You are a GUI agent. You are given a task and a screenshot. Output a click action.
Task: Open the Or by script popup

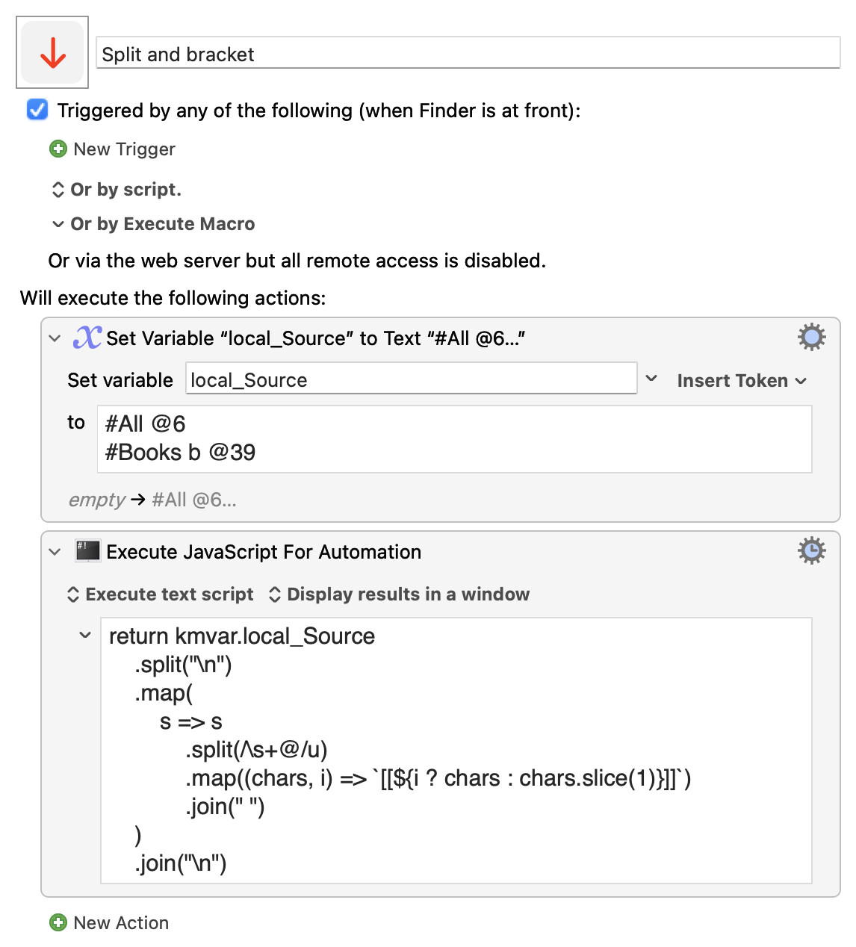[117, 190]
